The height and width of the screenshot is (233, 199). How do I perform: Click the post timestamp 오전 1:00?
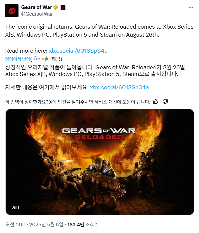click(x=15, y=224)
